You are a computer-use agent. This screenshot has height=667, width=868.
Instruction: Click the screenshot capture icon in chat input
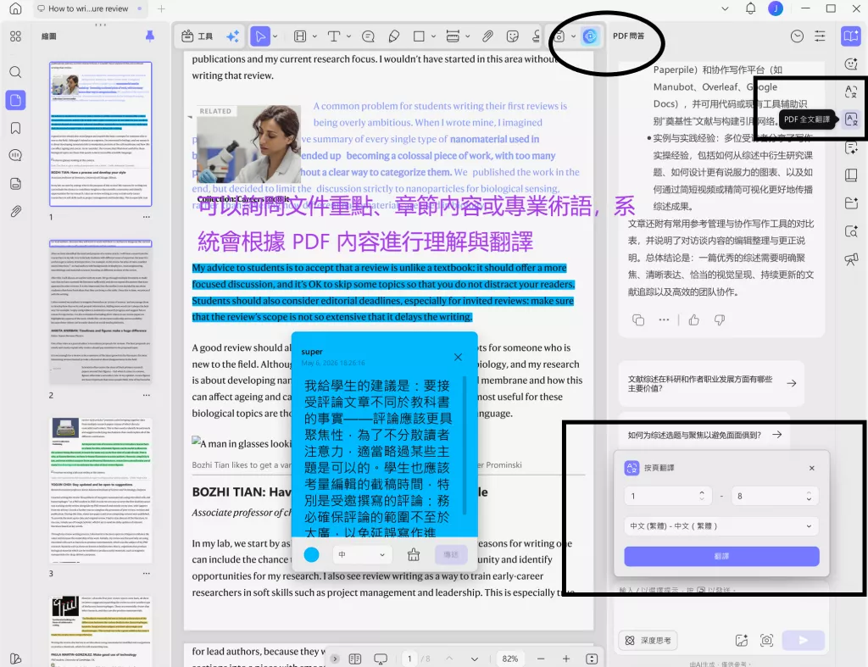point(766,641)
